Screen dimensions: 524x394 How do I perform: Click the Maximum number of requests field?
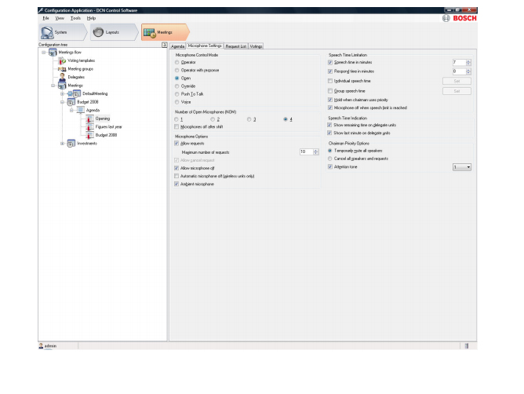pos(304,151)
